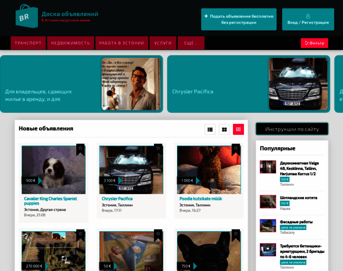Open the spaniel puppy photo thumbnail

tap(54, 170)
